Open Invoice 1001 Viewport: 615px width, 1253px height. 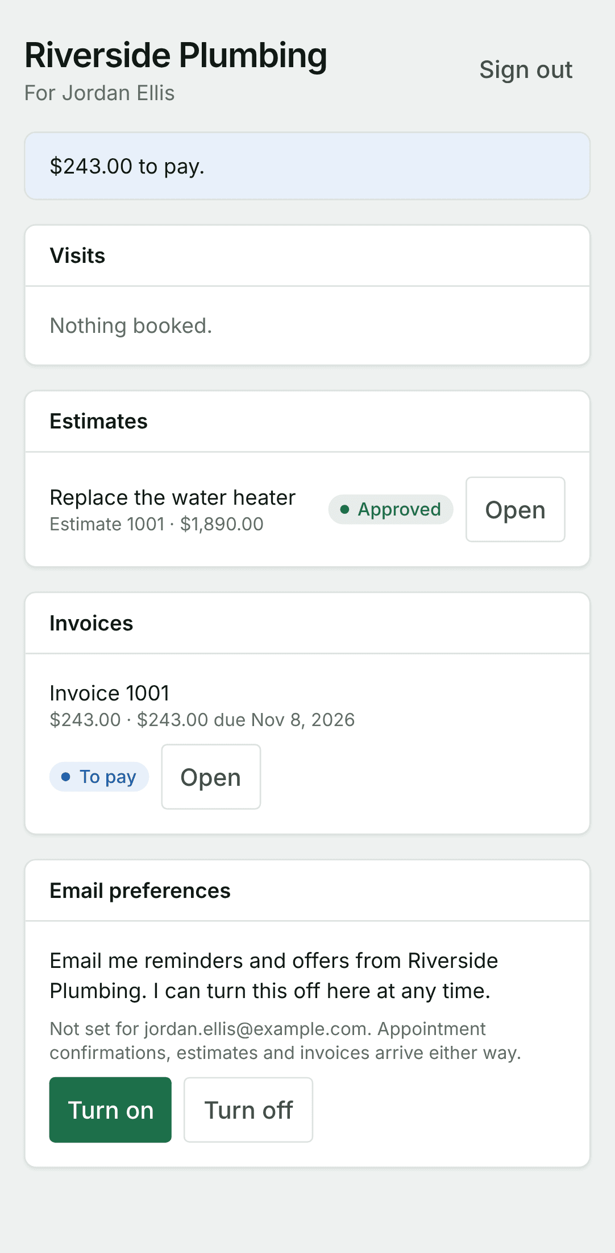click(211, 777)
